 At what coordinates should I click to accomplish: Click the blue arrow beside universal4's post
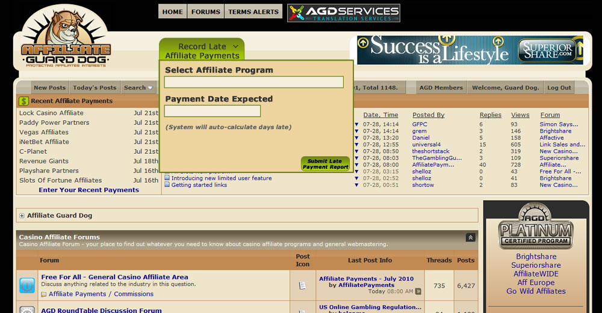pyautogui.click(x=356, y=145)
